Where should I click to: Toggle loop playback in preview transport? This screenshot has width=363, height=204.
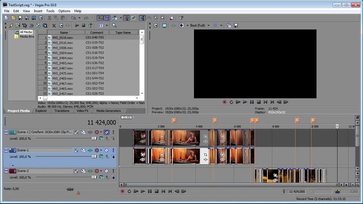click(x=231, y=102)
